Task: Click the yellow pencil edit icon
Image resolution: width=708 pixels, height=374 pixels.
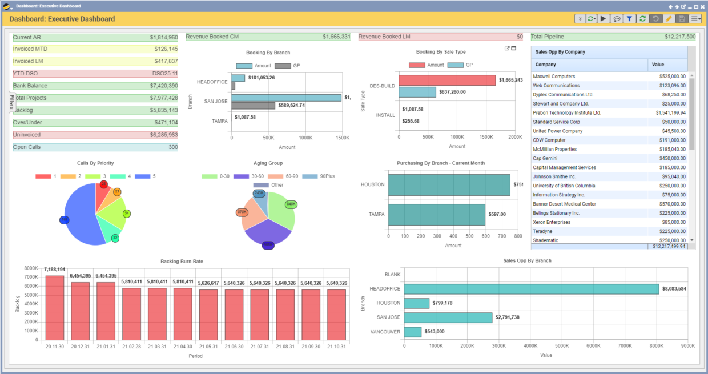Action: pyautogui.click(x=669, y=19)
